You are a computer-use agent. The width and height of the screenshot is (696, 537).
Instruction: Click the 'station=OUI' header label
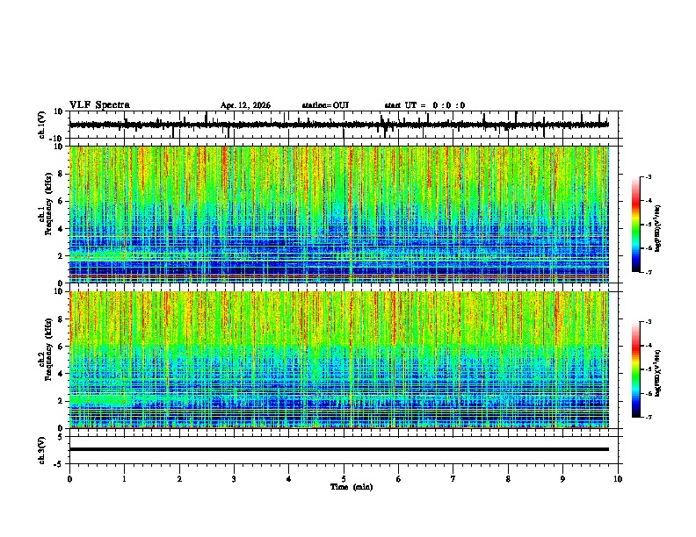pos(325,105)
